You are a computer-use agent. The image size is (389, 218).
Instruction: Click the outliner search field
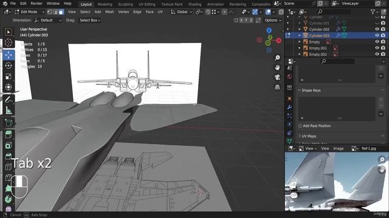click(334, 12)
